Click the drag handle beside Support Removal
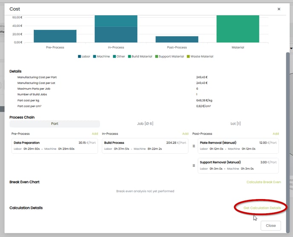The width and height of the screenshot is (293, 237). point(194,165)
